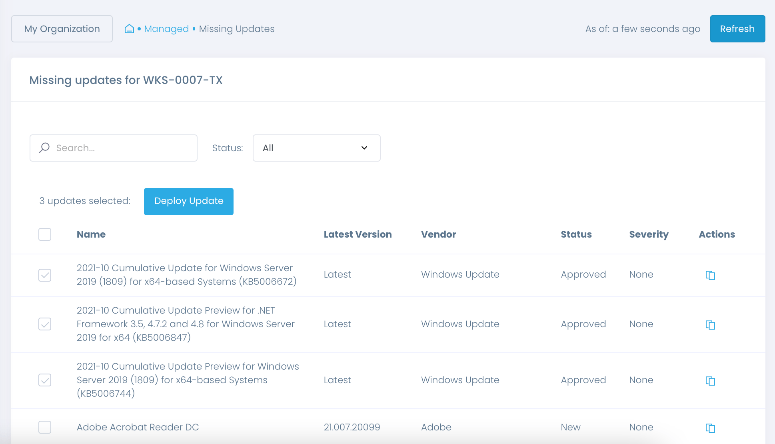Click the Severity column header

coord(649,234)
